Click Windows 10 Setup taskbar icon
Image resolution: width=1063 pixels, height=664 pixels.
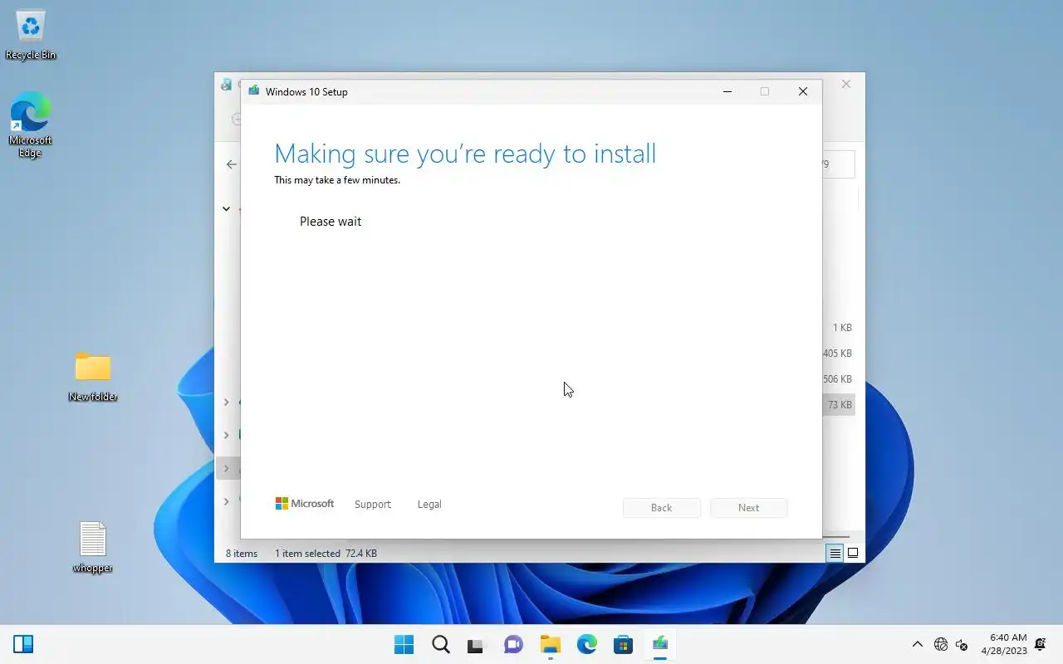tap(659, 644)
